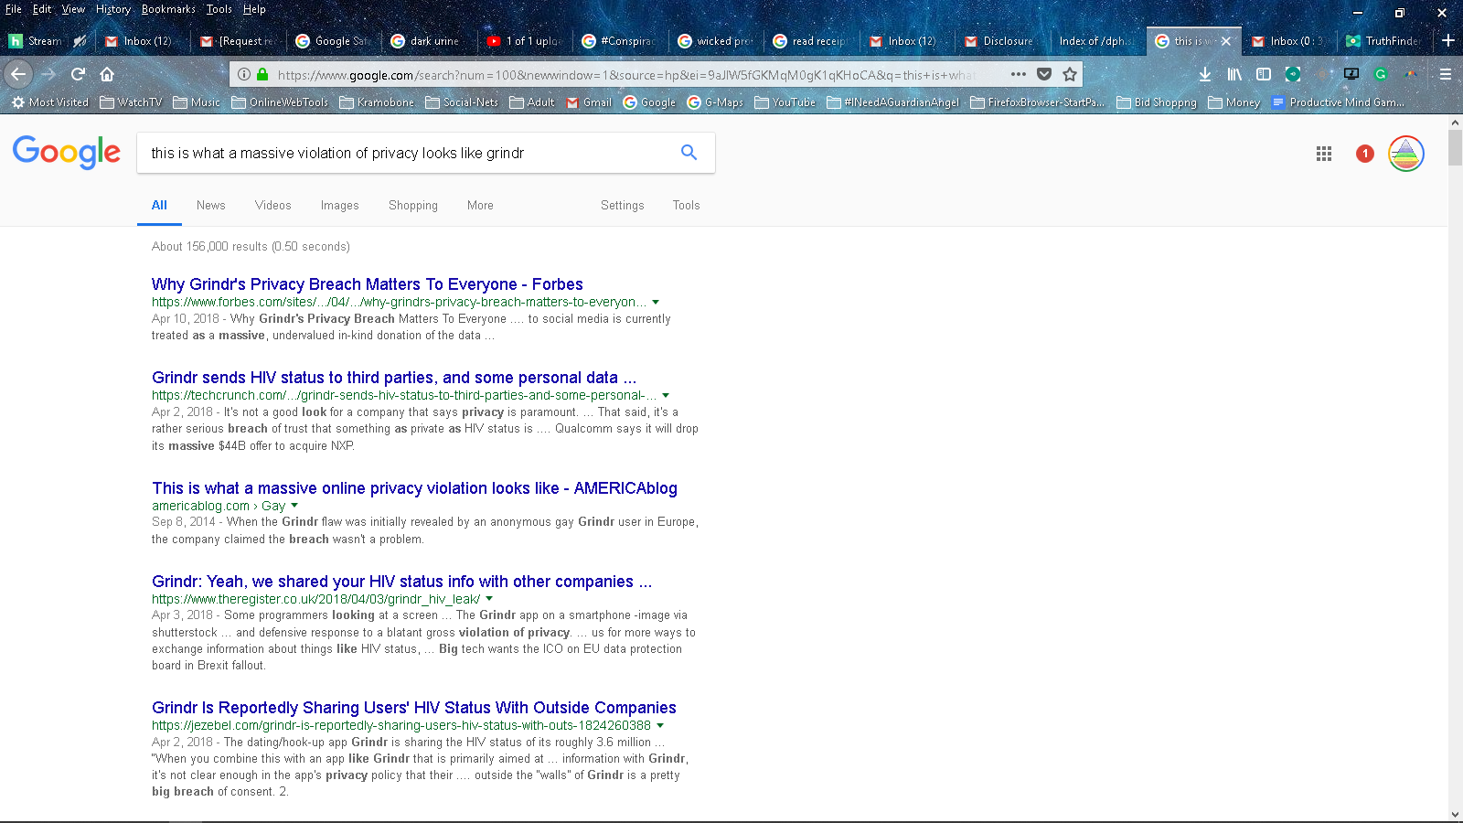1463x823 pixels.
Task: Show site information for google.com
Action: click(x=243, y=74)
